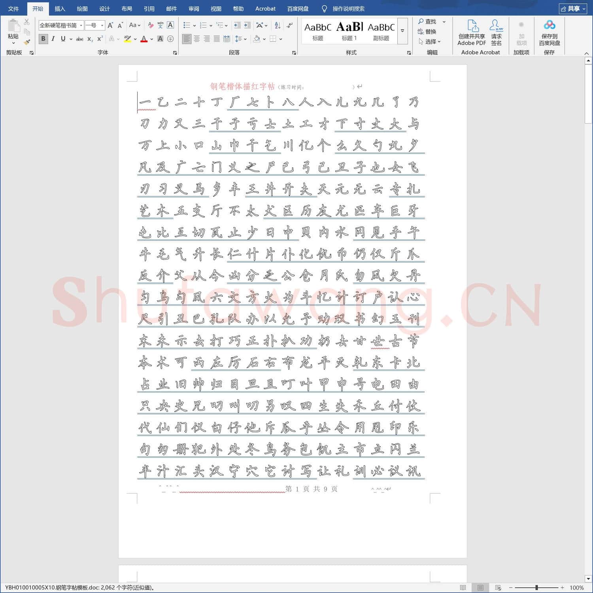Click the Sort A-Z icon
This screenshot has width=593, height=593.
[x=278, y=25]
